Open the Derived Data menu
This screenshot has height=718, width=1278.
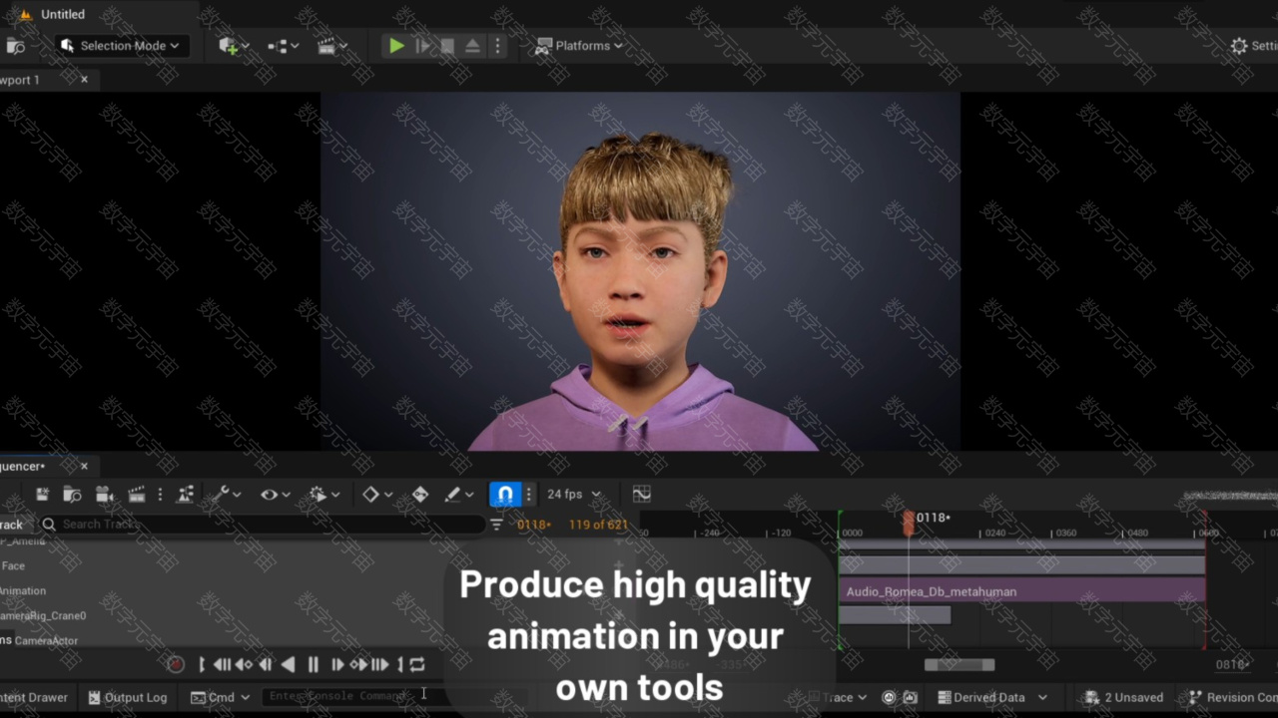[x=992, y=697]
